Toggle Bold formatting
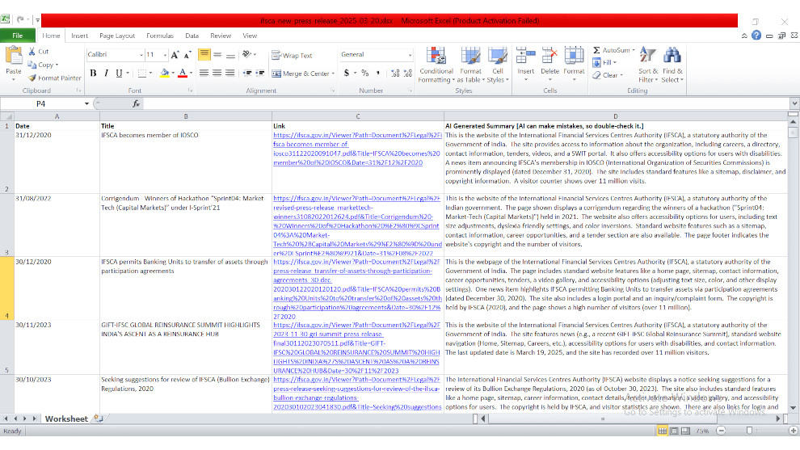Image resolution: width=800 pixels, height=450 pixels. pos(93,73)
